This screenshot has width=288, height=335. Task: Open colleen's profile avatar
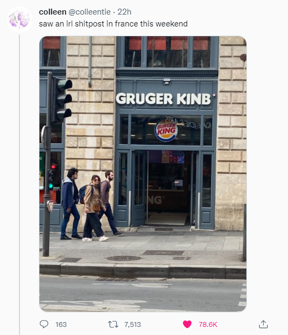click(x=19, y=19)
